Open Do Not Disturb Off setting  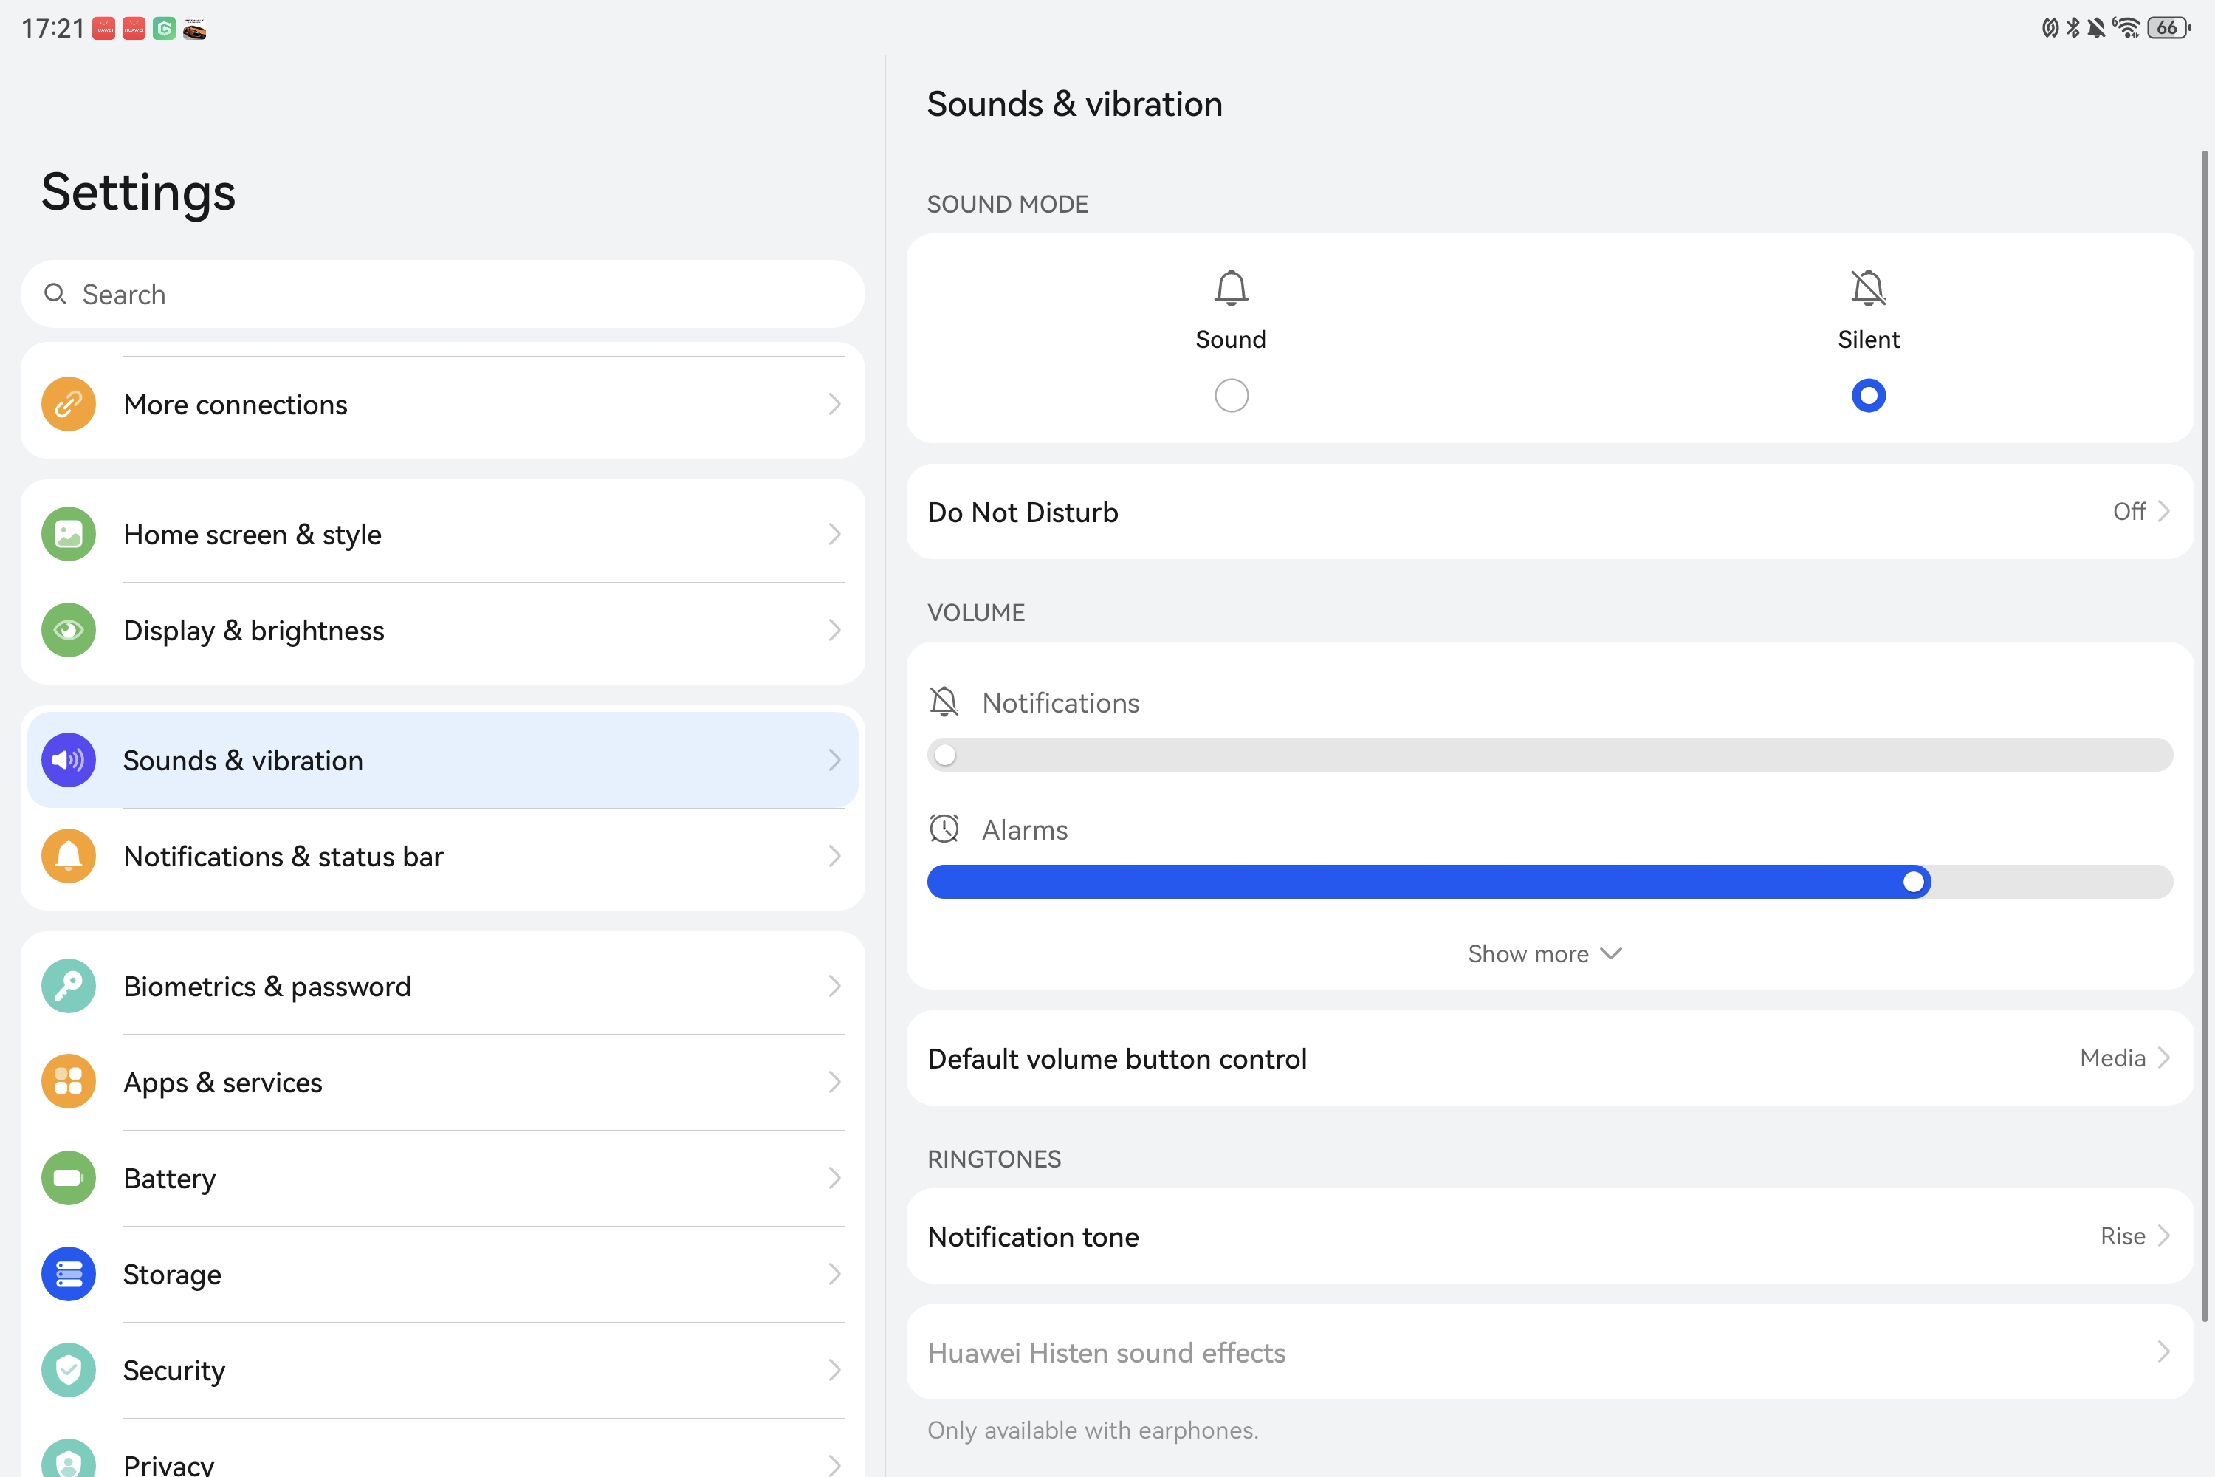[x=1550, y=512]
